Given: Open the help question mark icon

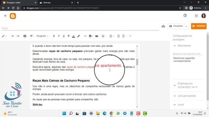Looking at the screenshot, I should coord(185,16).
